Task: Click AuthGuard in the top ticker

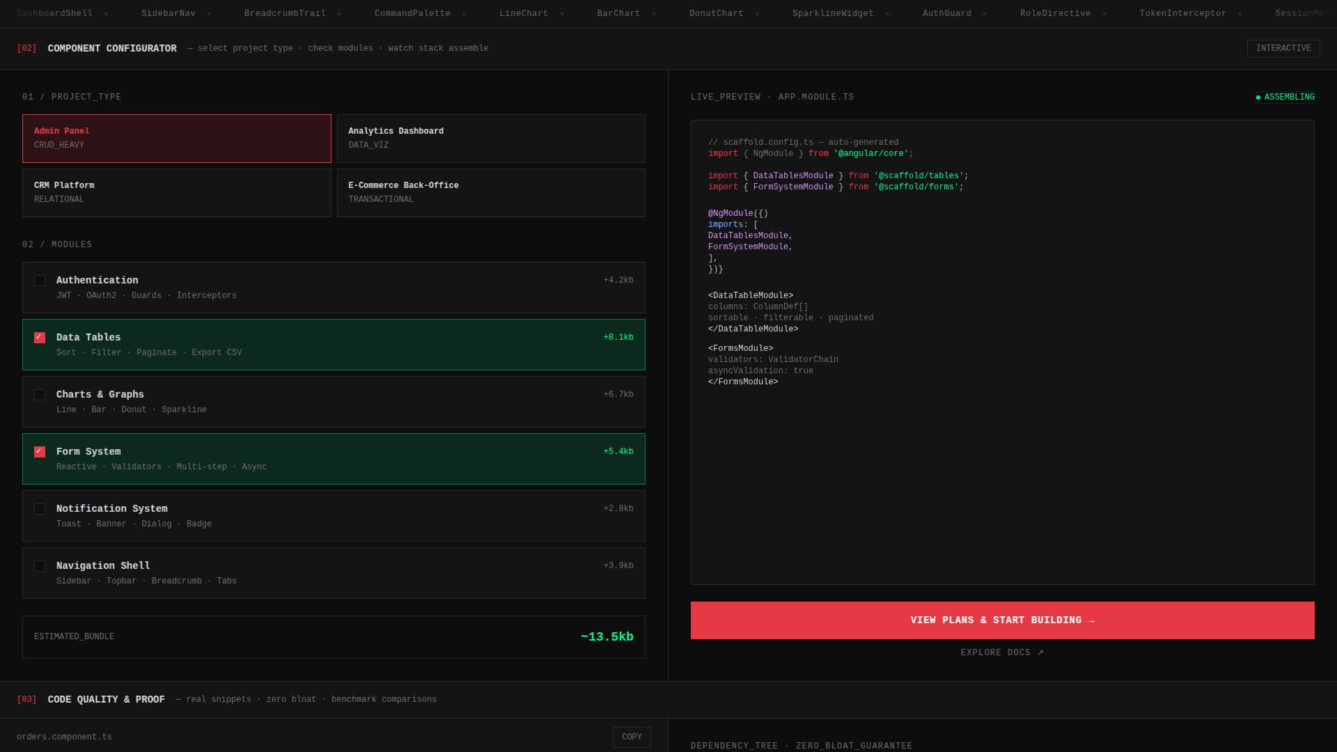Action: click(x=947, y=13)
